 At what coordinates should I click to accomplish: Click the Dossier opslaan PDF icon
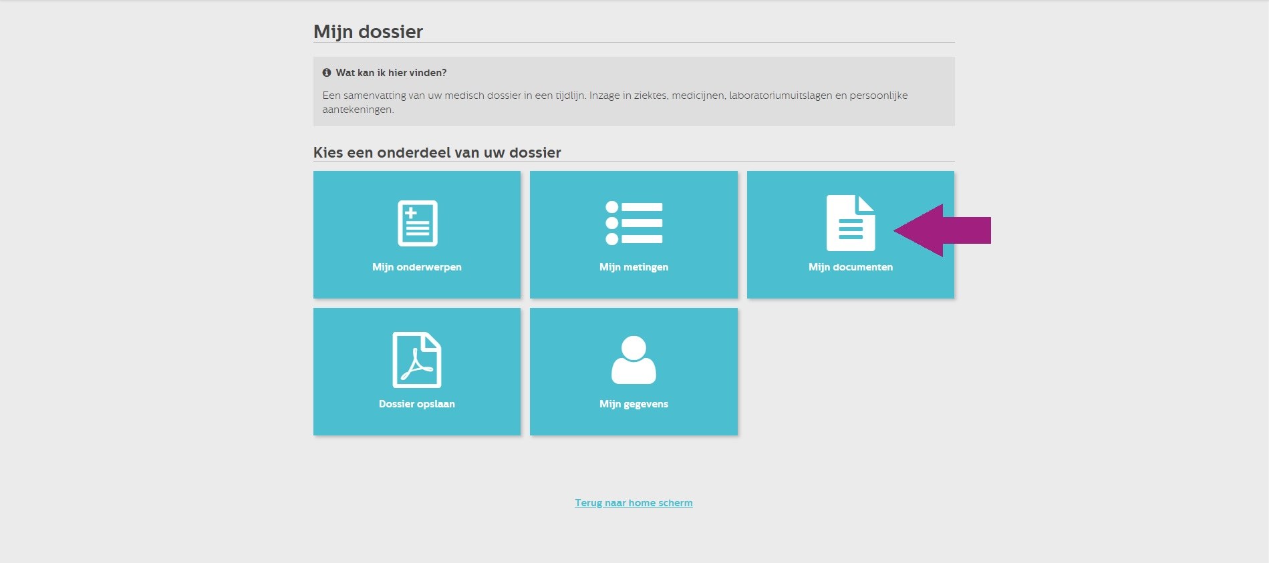click(417, 360)
